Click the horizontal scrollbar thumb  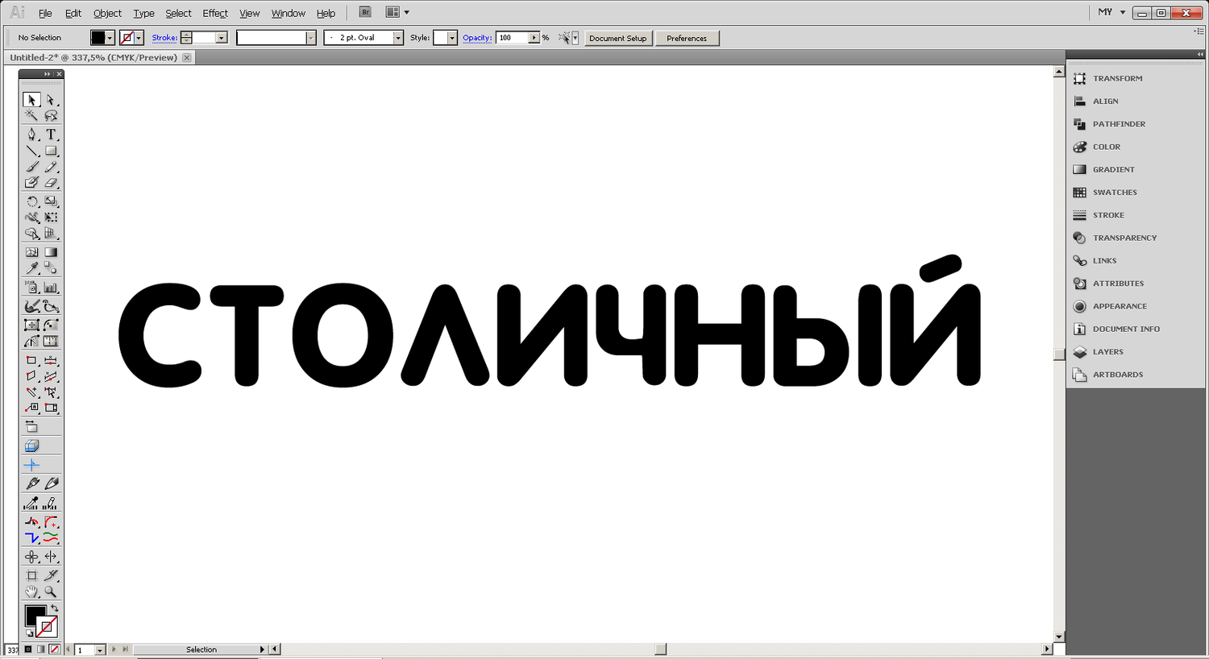pos(661,649)
